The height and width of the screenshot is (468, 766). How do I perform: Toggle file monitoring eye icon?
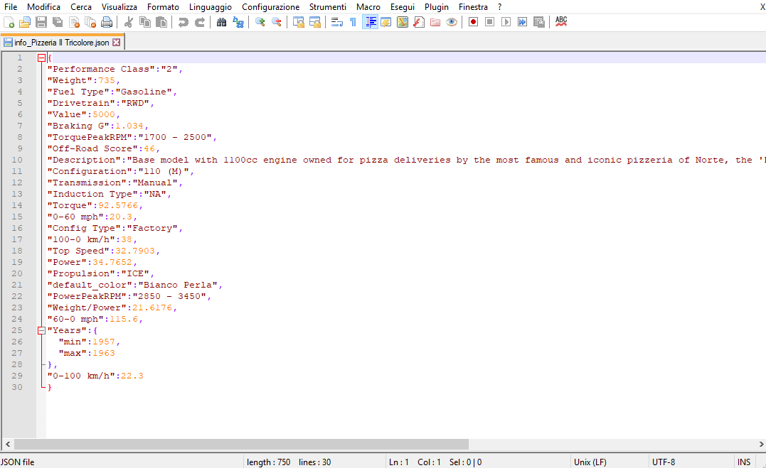(452, 22)
